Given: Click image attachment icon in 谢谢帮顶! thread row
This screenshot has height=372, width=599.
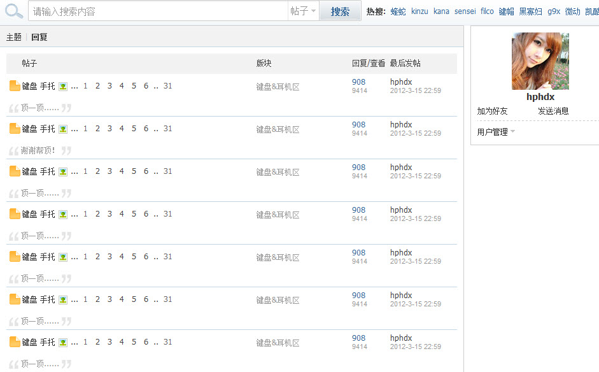Looking at the screenshot, I should (x=63, y=129).
